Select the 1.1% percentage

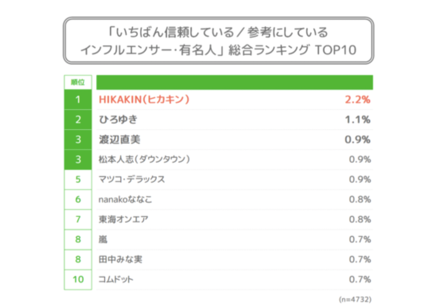point(358,120)
